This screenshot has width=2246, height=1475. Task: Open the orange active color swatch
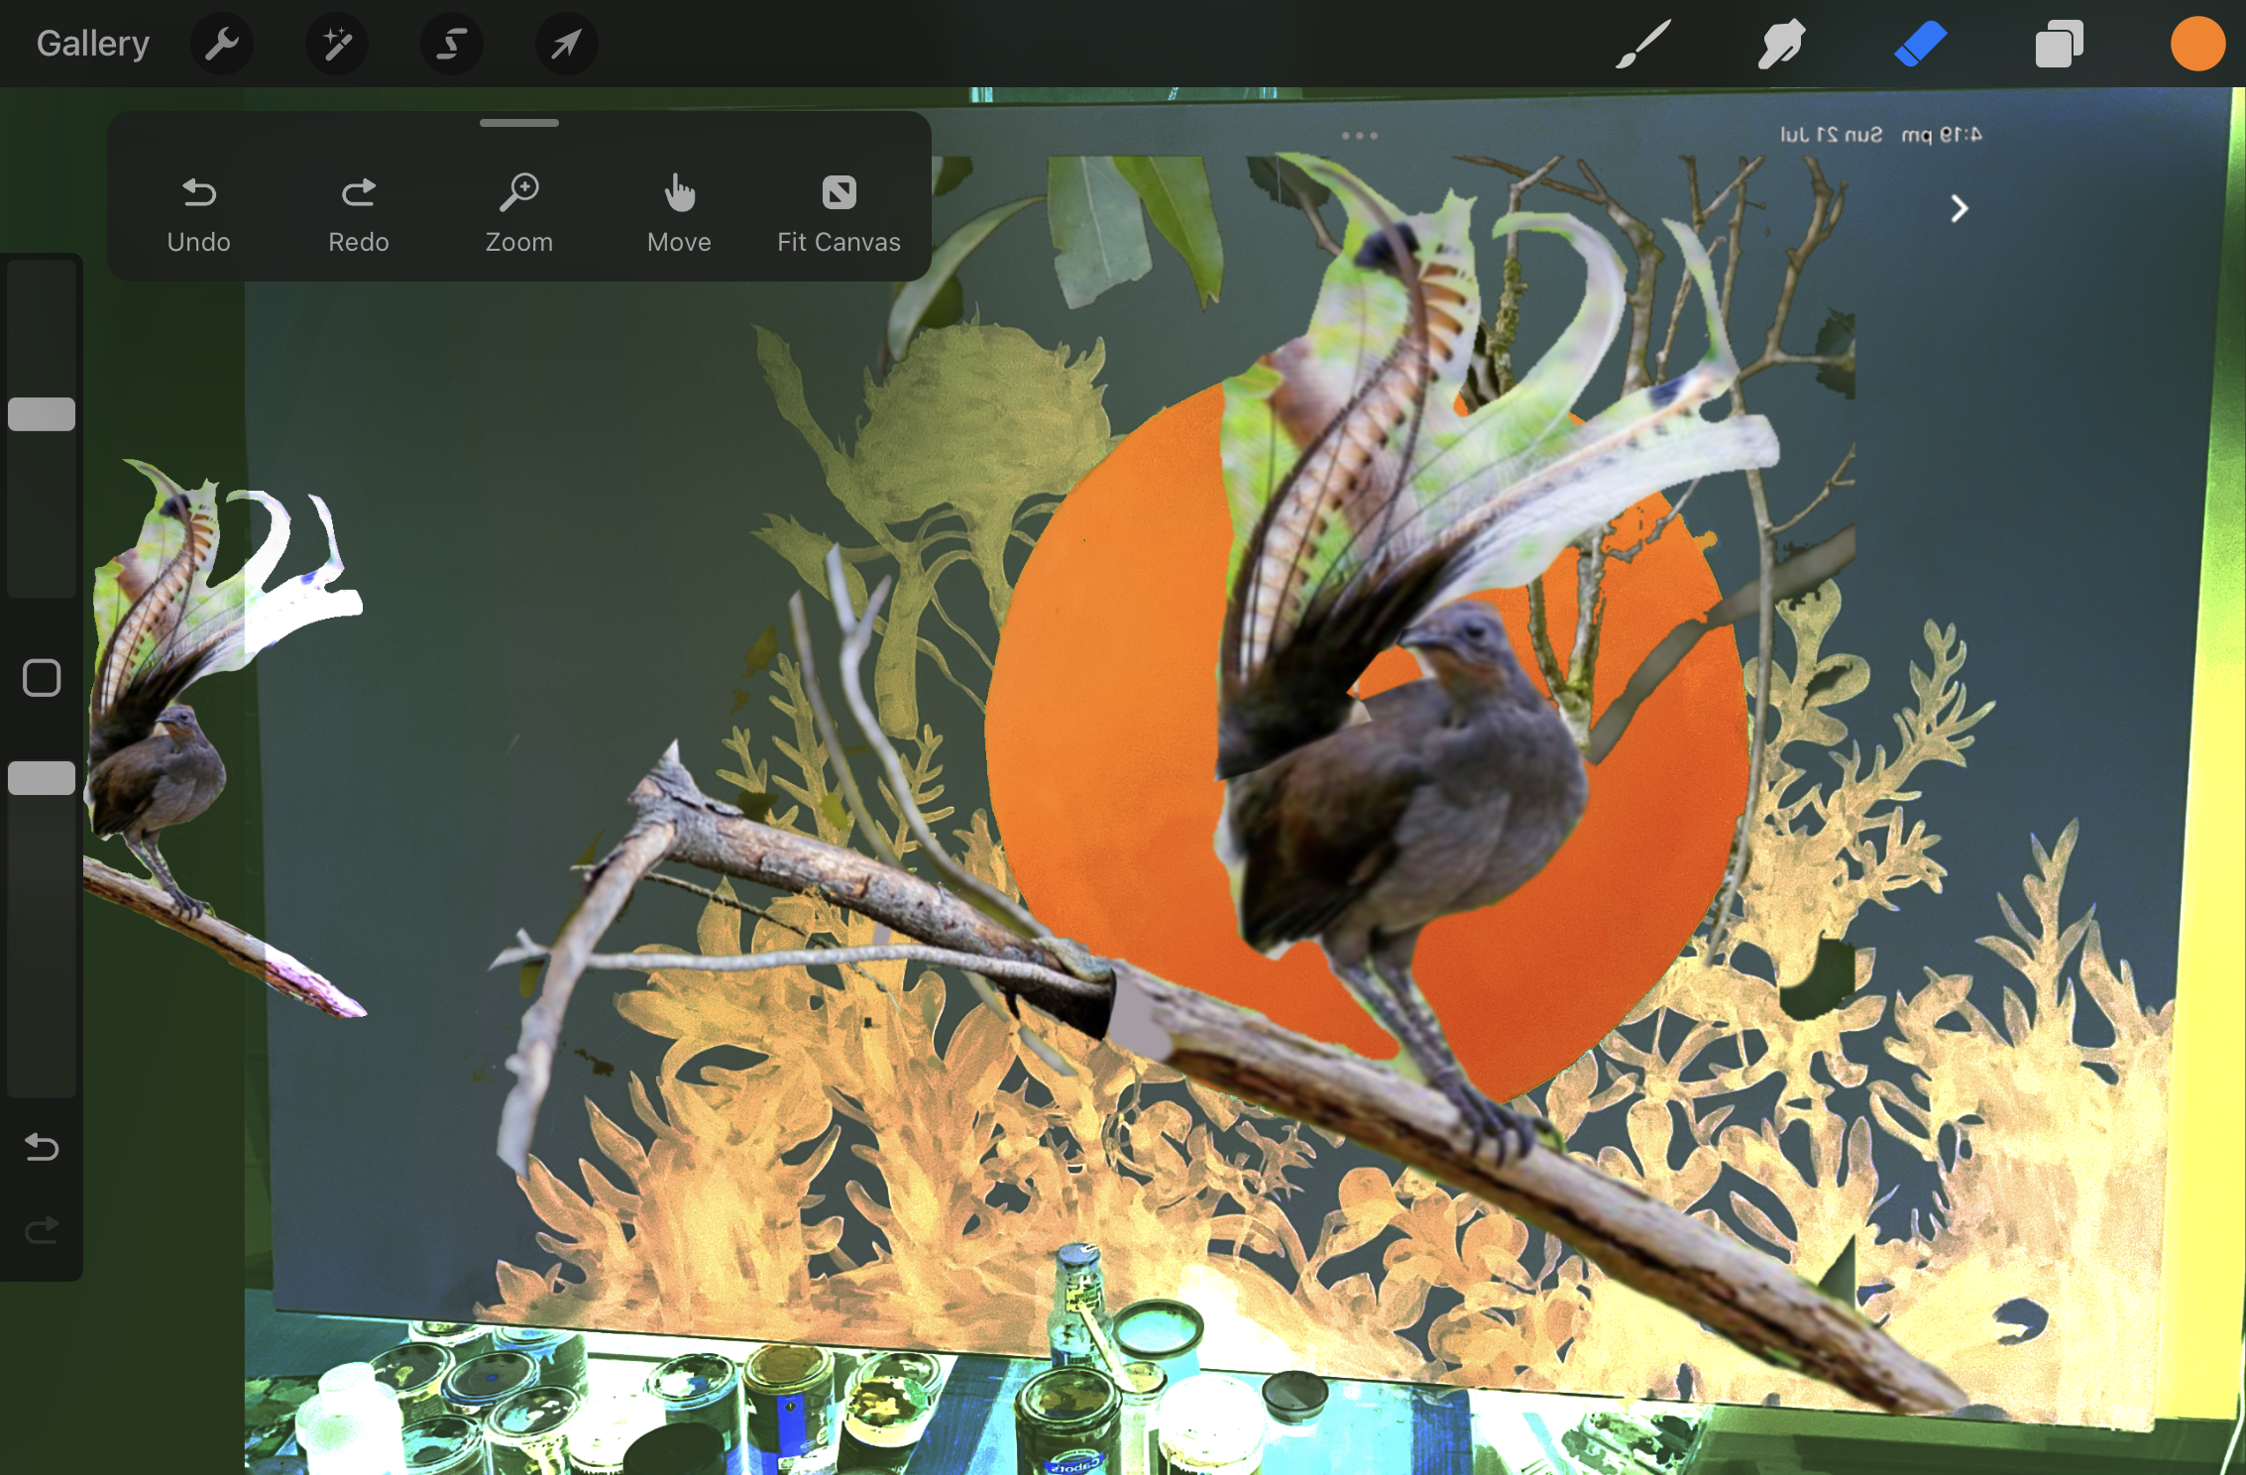tap(2197, 44)
